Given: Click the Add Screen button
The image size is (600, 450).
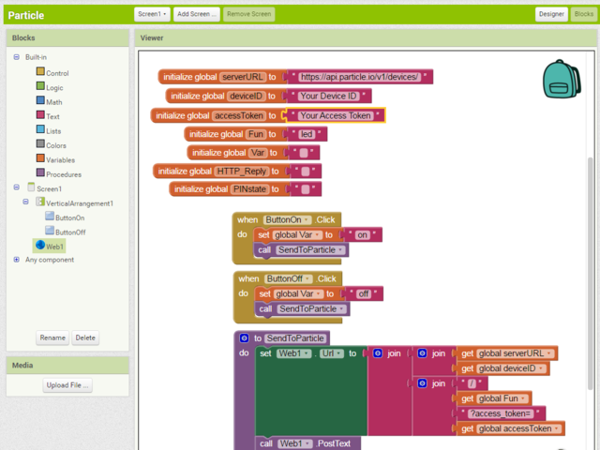Looking at the screenshot, I should [x=197, y=14].
